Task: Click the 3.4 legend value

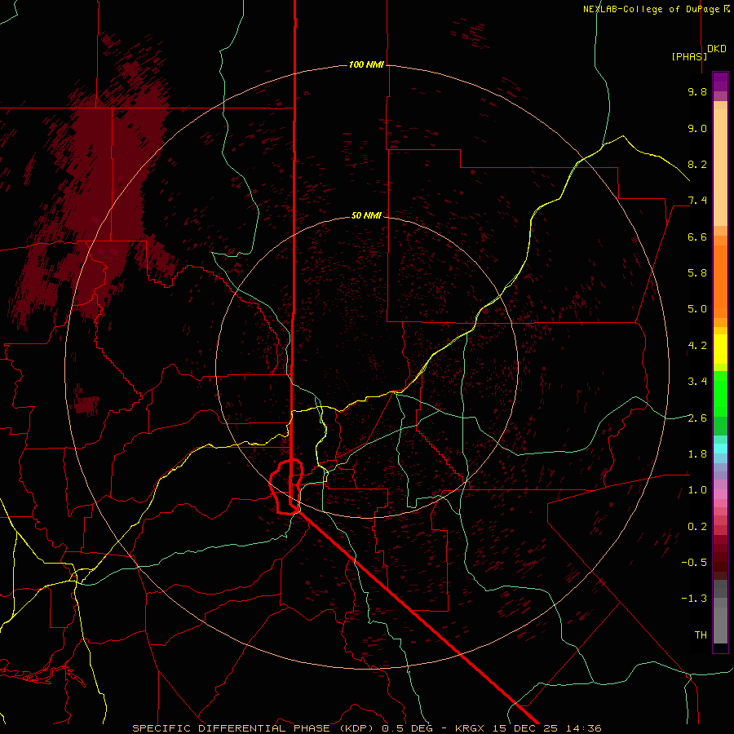Action: (697, 382)
